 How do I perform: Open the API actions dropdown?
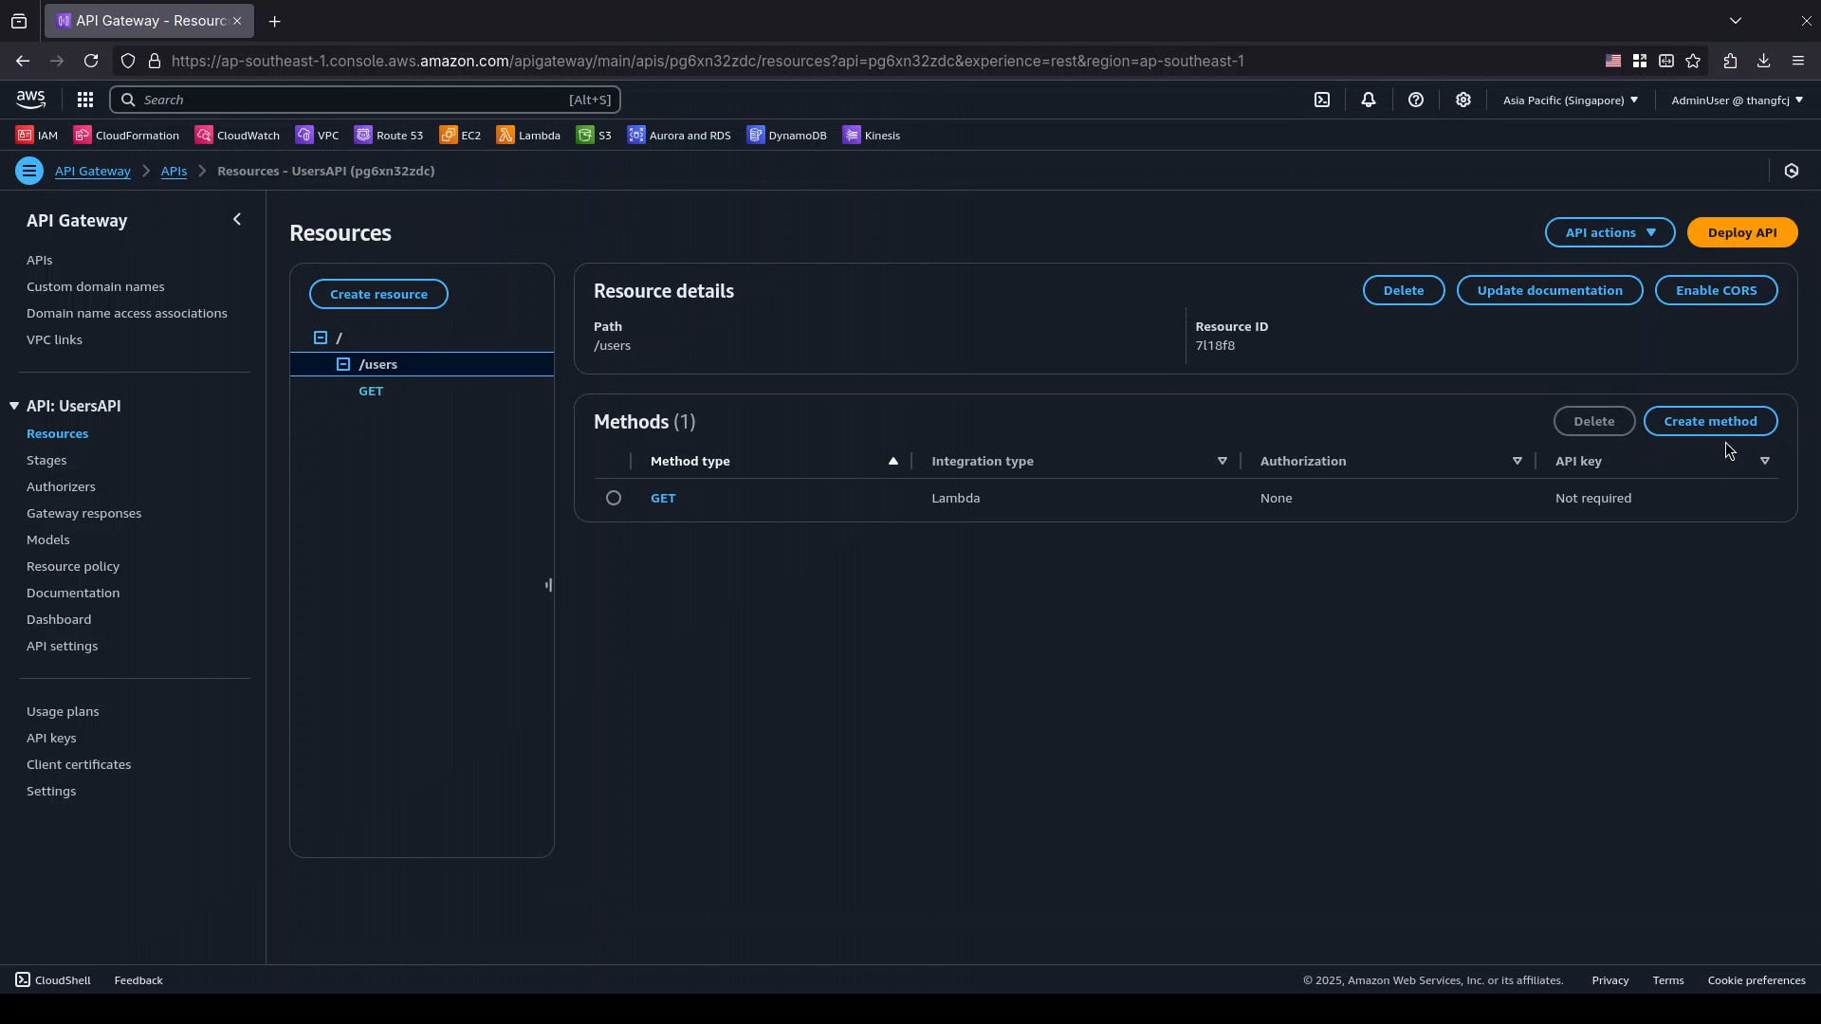(x=1610, y=233)
